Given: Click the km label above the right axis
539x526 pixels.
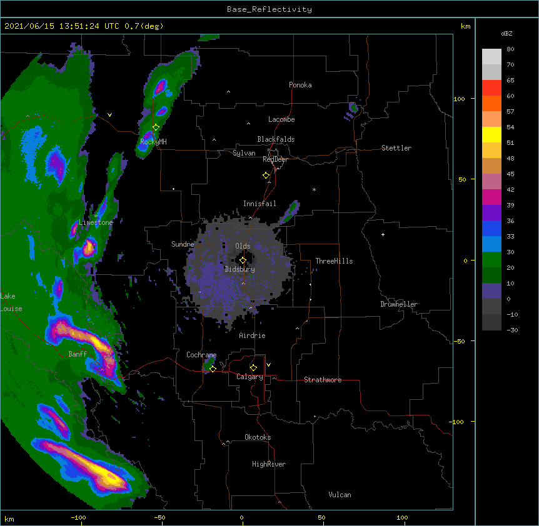Looking at the screenshot, I should click(x=465, y=26).
